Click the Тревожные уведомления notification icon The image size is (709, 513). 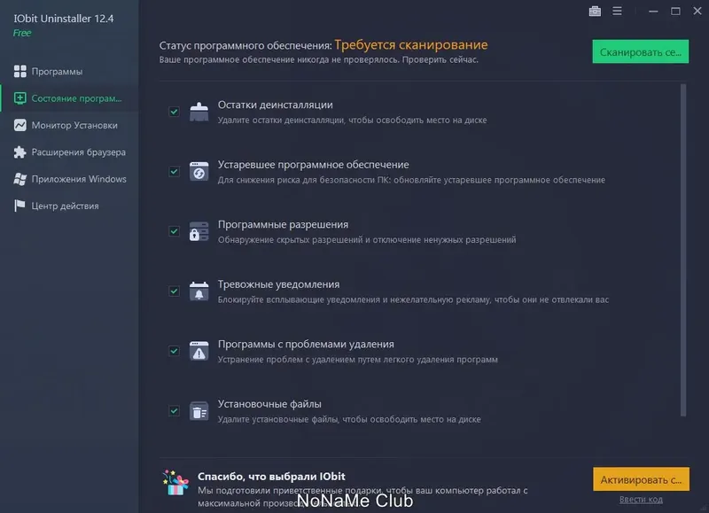199,292
